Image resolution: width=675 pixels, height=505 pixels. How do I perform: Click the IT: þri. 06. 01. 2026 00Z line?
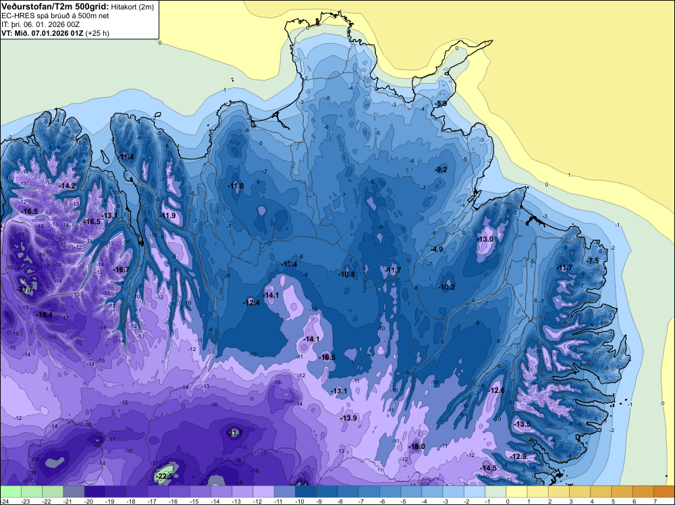[x=40, y=24]
